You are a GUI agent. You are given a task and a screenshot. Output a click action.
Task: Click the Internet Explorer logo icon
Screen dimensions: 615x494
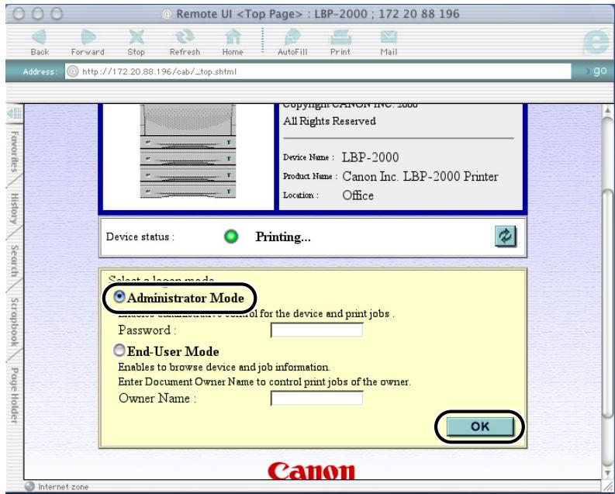596,42
